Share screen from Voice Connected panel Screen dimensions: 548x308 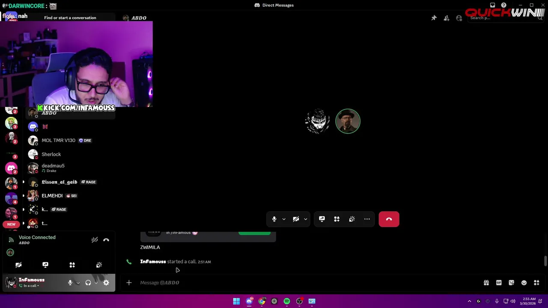[45, 265]
